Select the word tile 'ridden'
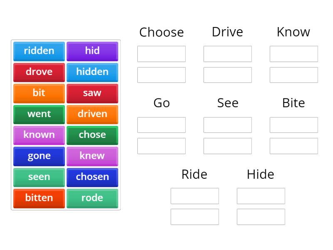 coord(39,51)
